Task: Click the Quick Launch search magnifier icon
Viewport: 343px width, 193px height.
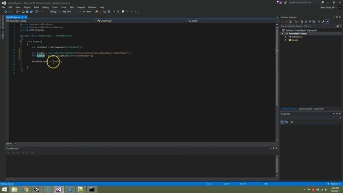Action: (323, 2)
